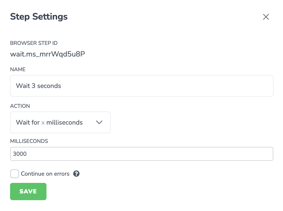Click the NAME field label
Image resolution: width=283 pixels, height=211 pixels.
tap(18, 69)
